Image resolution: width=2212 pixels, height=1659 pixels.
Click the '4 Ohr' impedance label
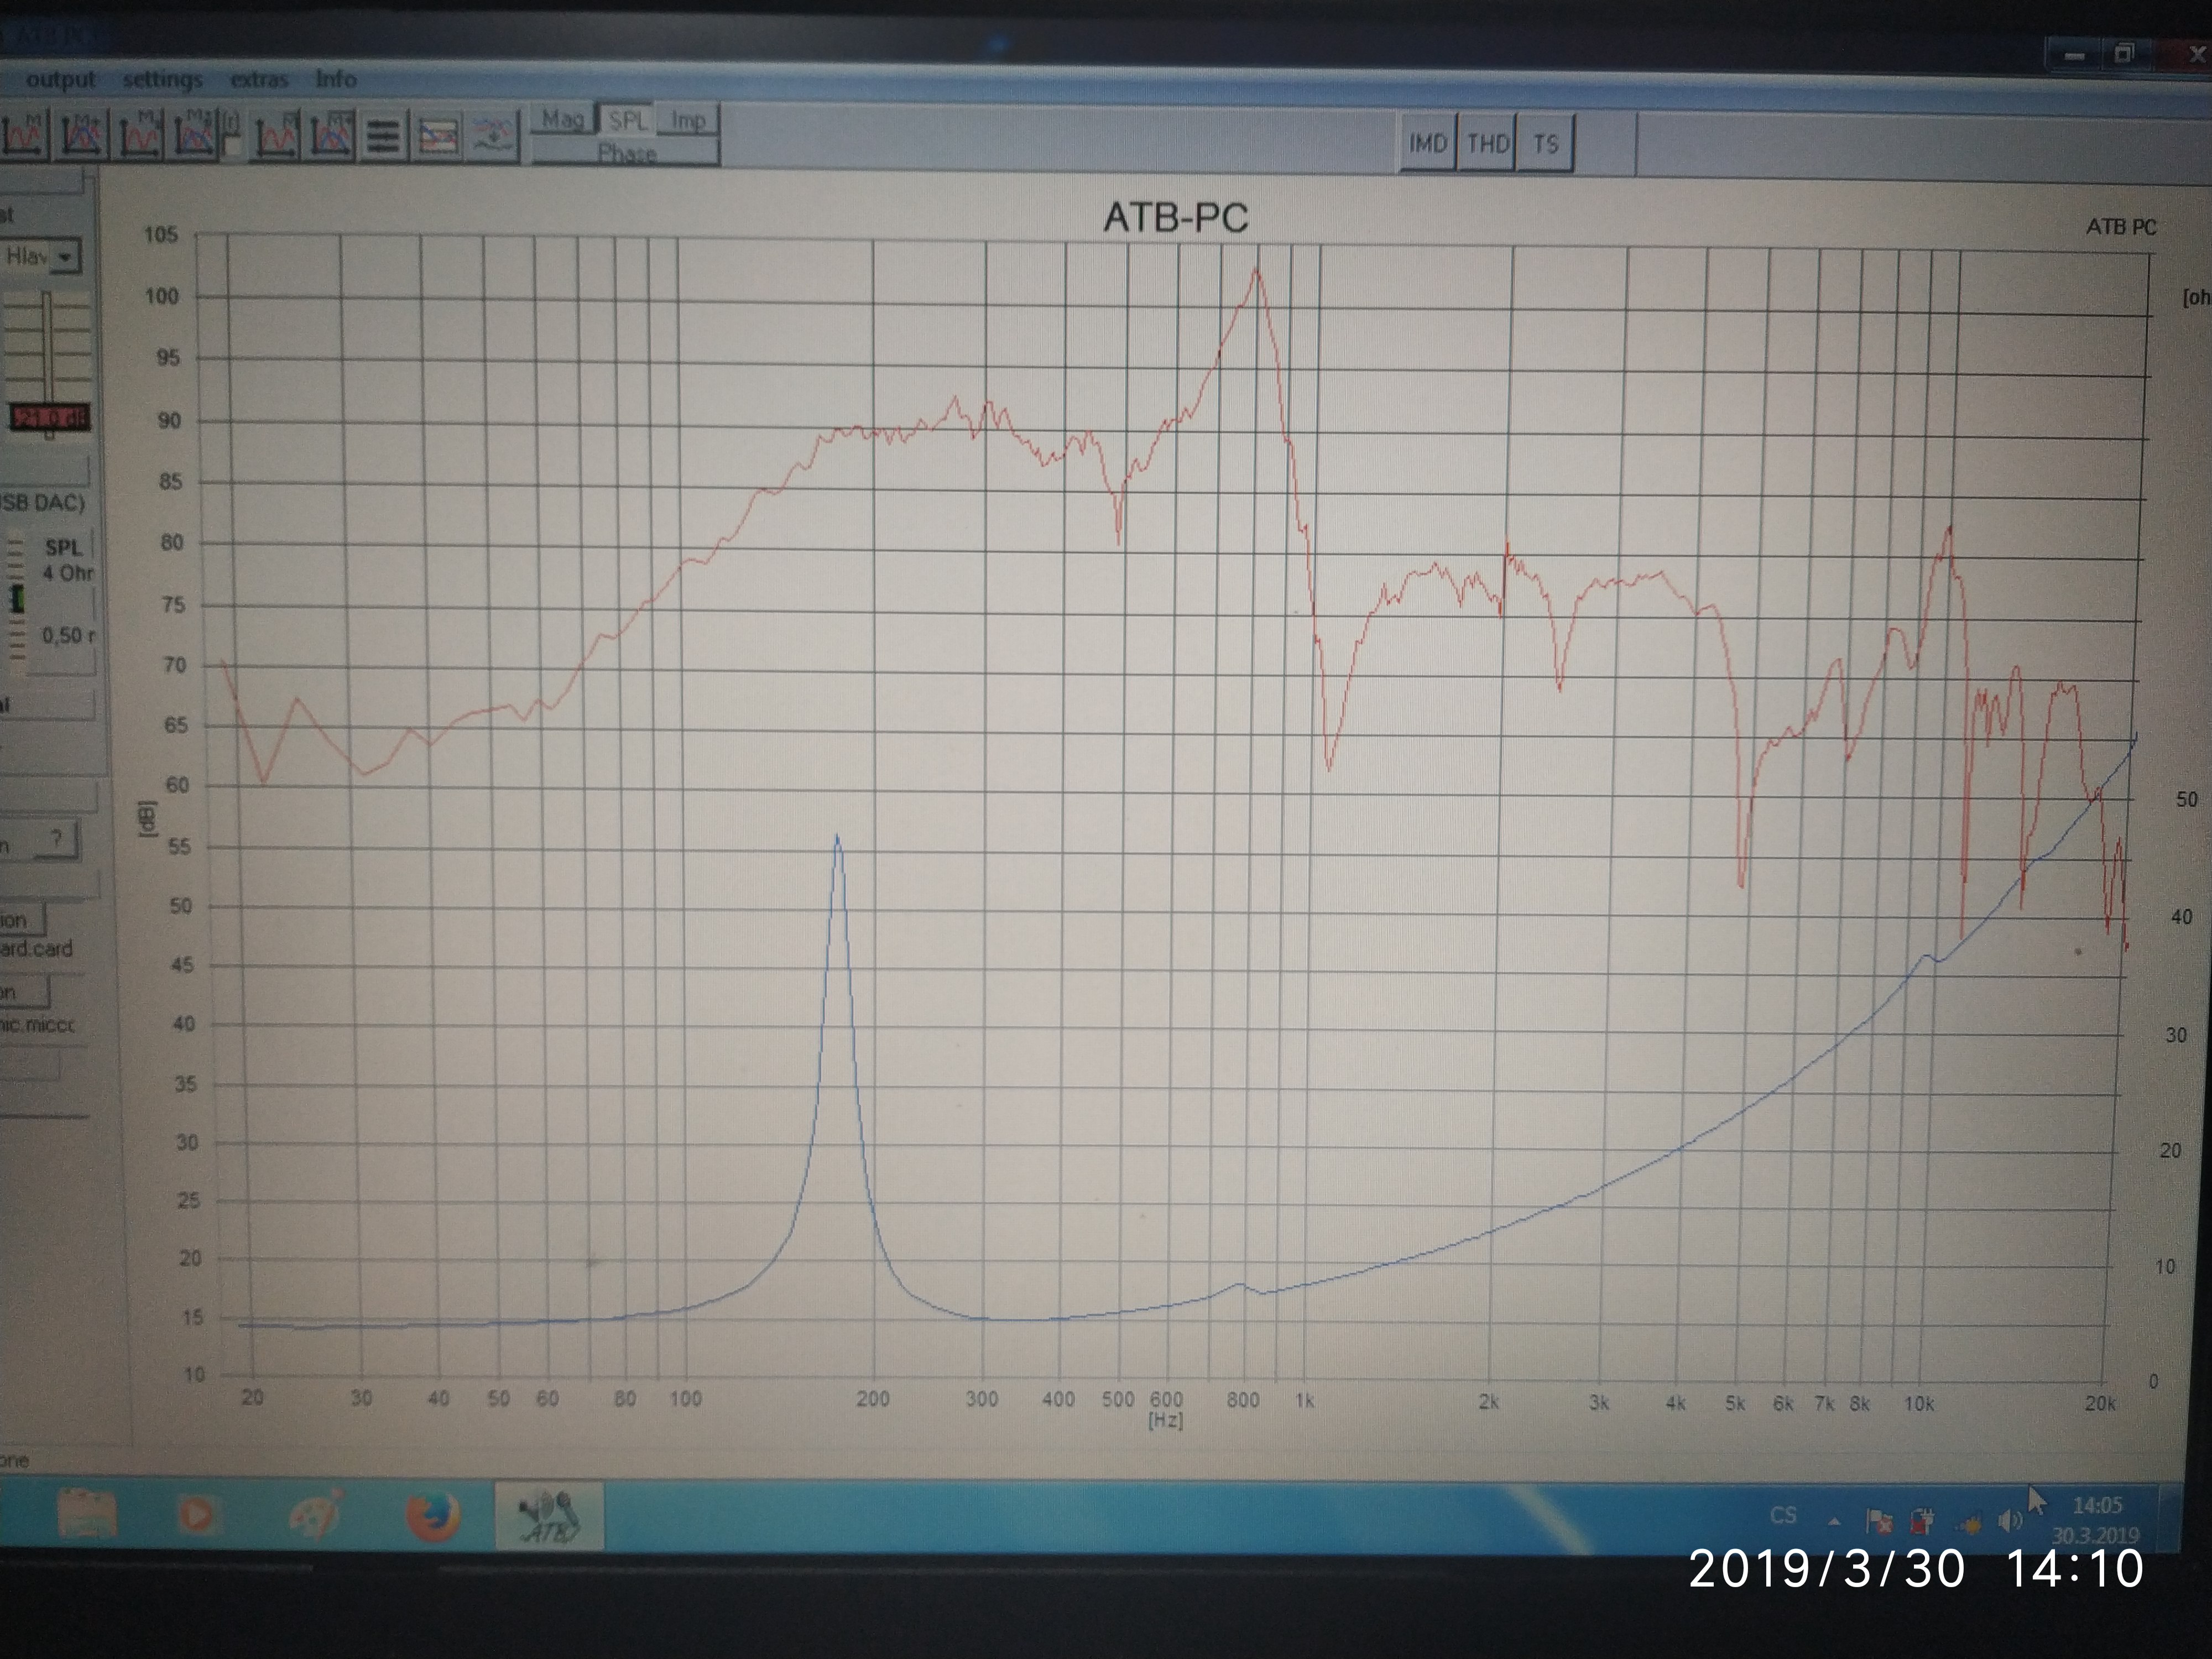point(68,573)
